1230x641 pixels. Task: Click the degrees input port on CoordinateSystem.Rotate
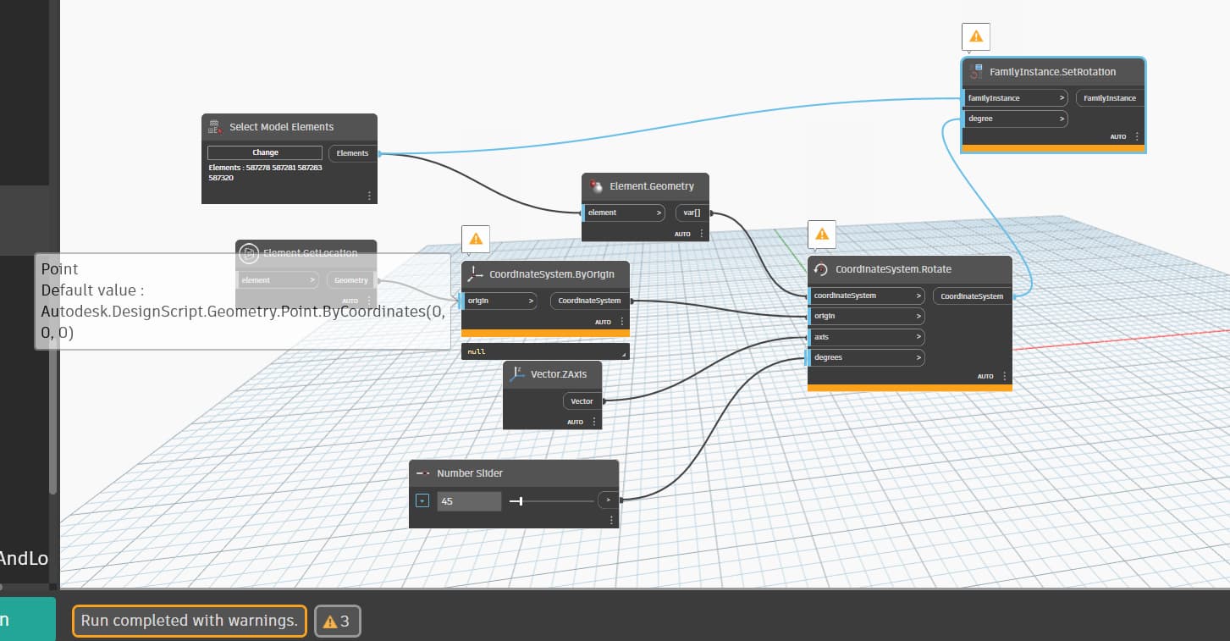click(x=865, y=357)
